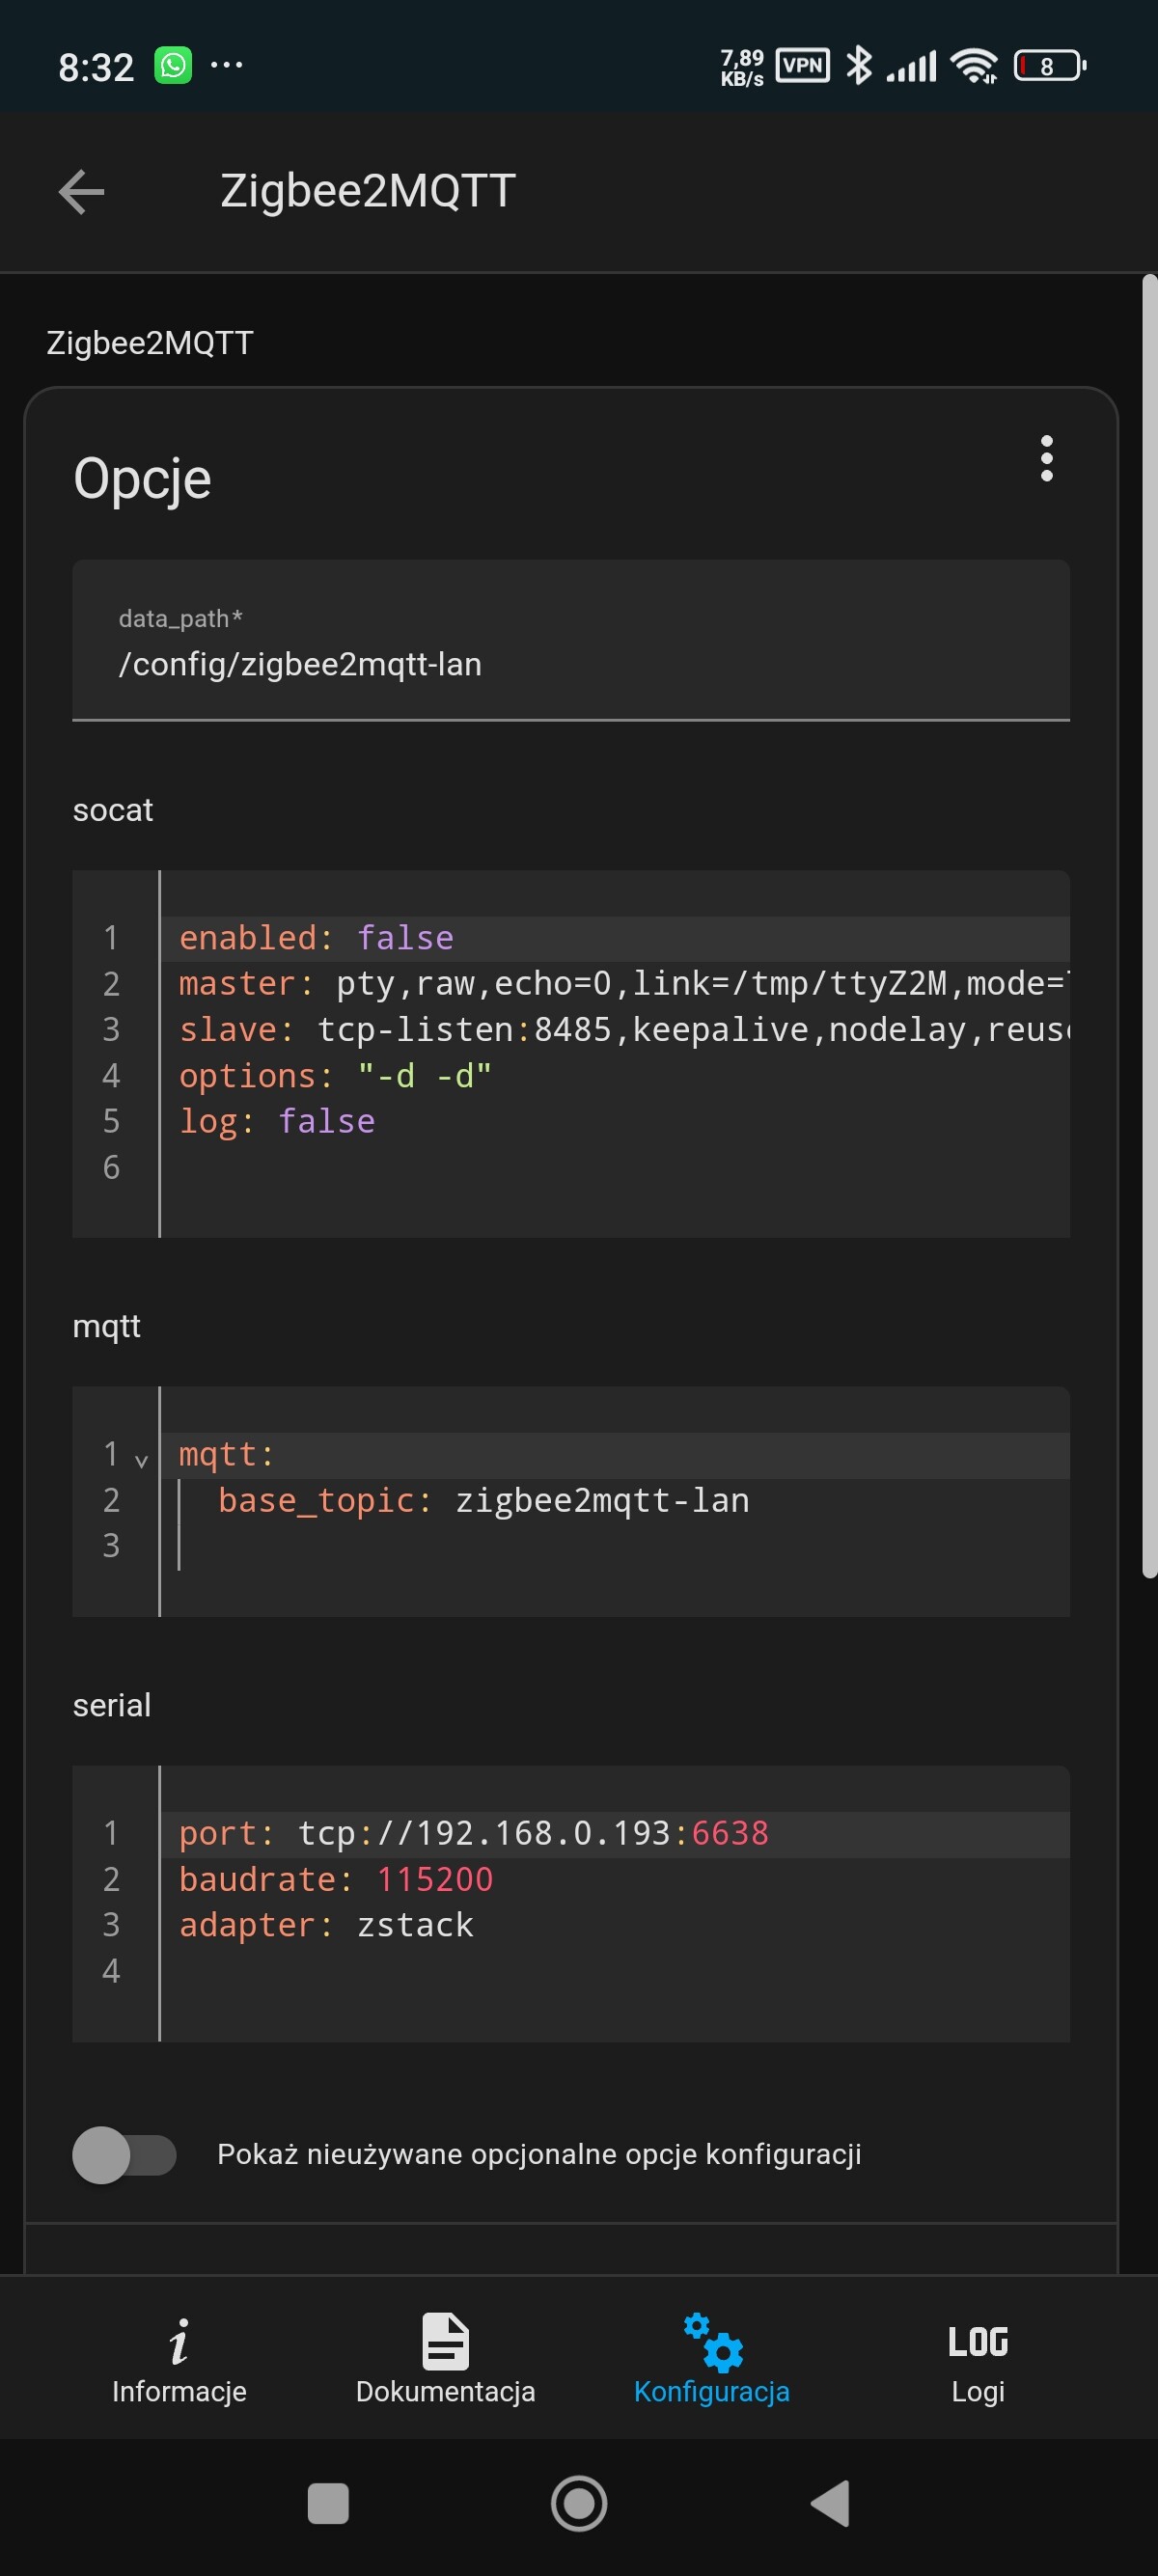Tap the Zigbee2MQTT header title
1158x2576 pixels.
coord(368,191)
